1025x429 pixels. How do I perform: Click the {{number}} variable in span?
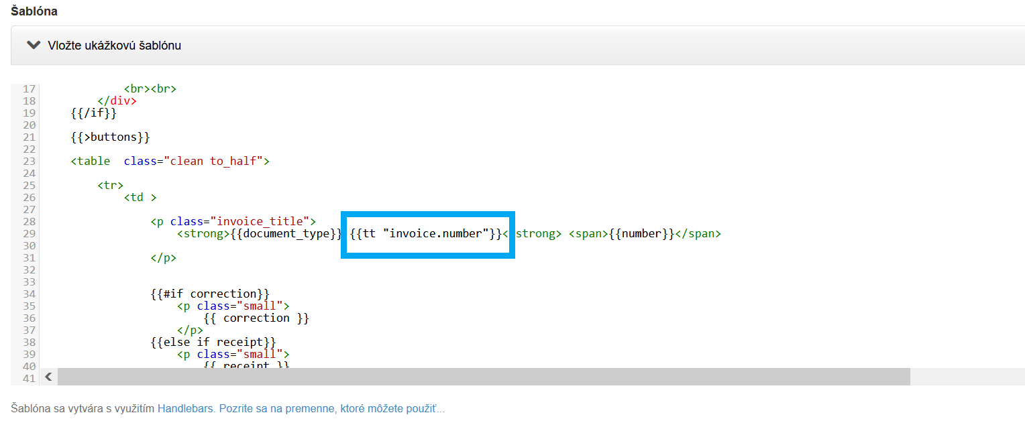(641, 234)
